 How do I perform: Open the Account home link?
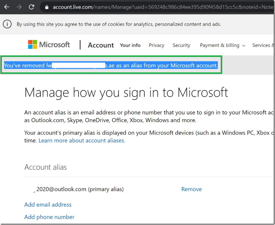[101, 45]
